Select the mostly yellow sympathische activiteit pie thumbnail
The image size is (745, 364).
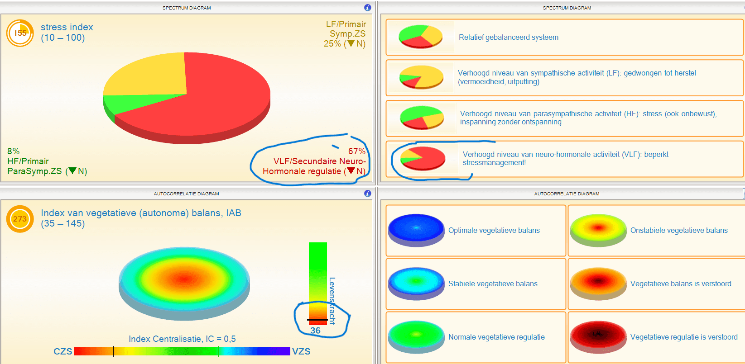[x=422, y=77]
